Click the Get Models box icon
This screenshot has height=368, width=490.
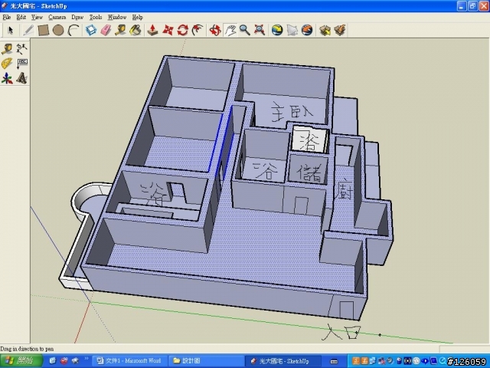click(x=325, y=31)
